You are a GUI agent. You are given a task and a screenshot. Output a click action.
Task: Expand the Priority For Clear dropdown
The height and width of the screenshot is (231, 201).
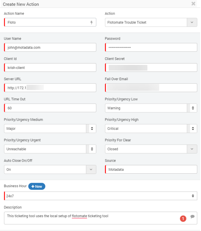tap(192, 149)
